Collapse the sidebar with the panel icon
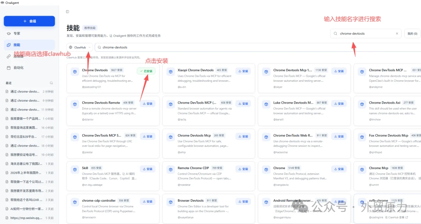The width and height of the screenshot is (421, 224). tap(67, 12)
